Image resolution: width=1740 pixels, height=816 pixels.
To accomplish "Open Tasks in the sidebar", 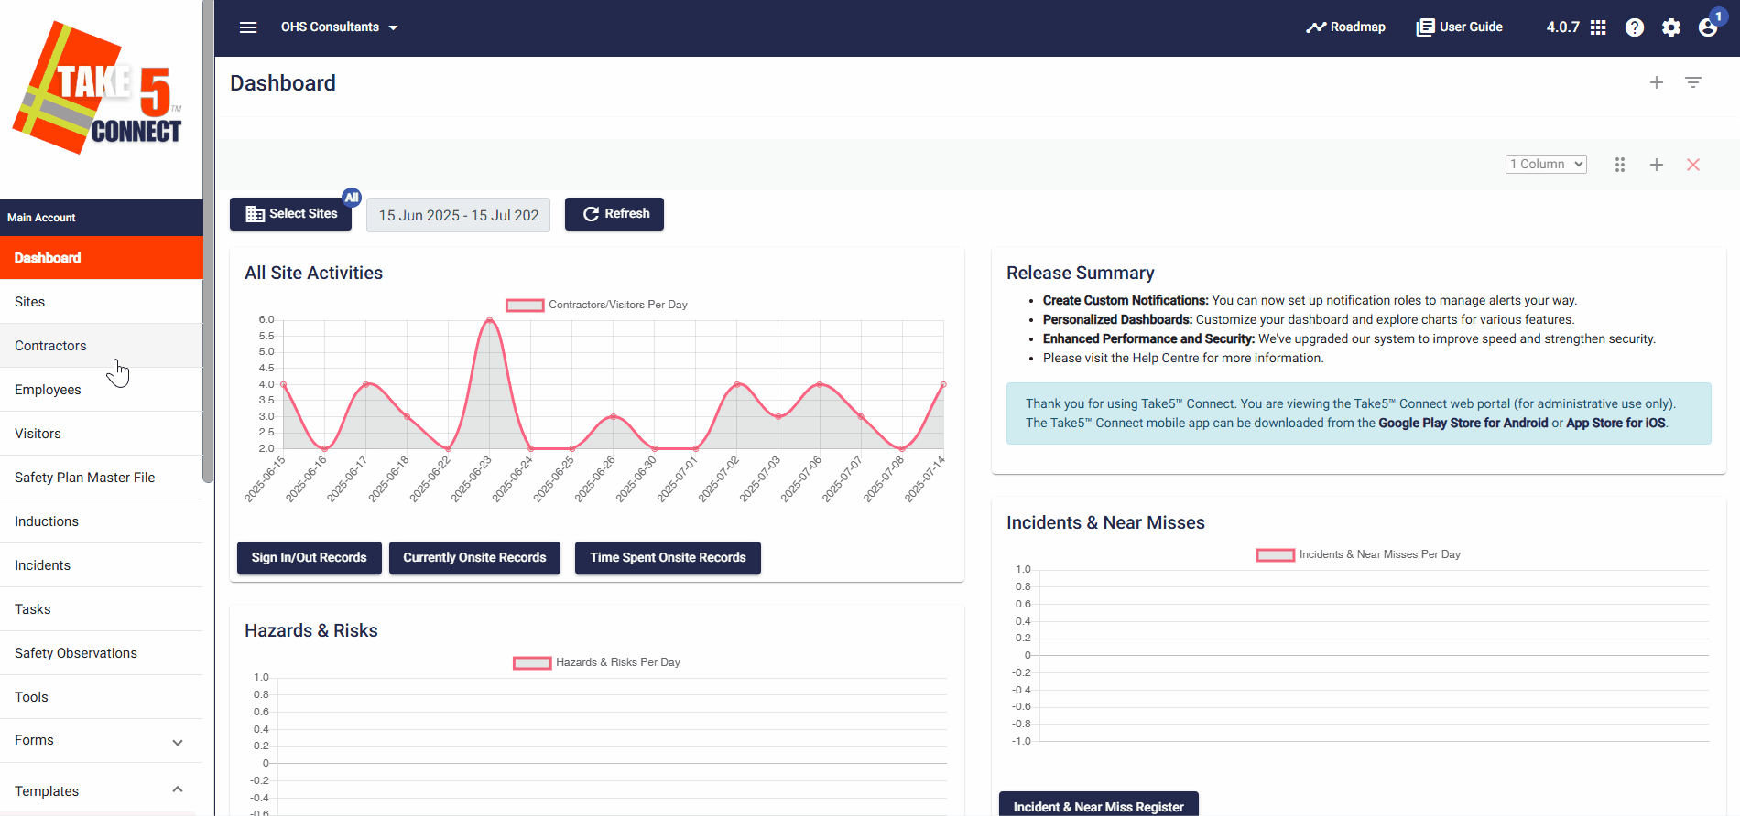I will click(x=102, y=609).
